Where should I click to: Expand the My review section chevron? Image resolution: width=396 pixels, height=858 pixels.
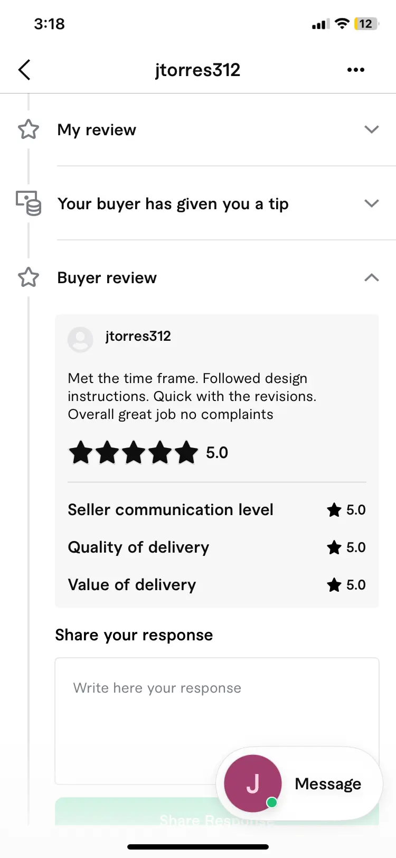(x=372, y=129)
